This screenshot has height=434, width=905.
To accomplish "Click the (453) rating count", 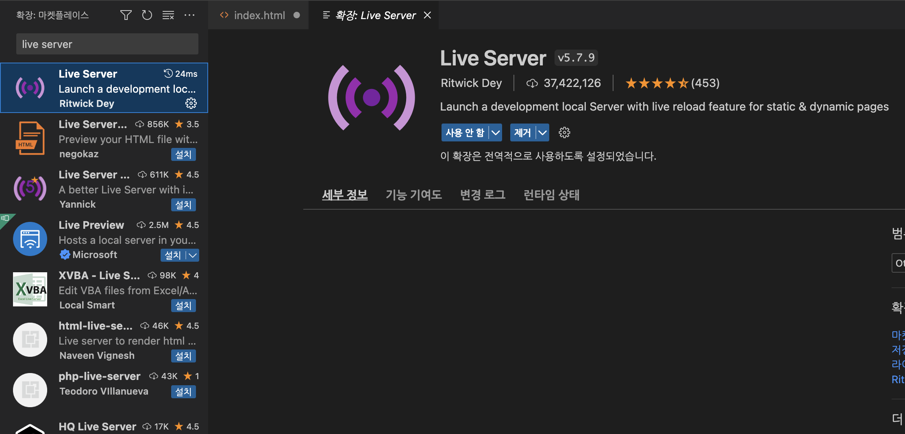I will click(705, 83).
